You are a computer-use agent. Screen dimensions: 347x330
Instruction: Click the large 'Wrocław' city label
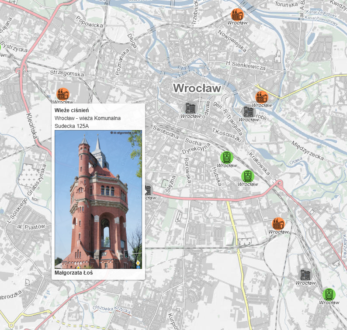197,88
